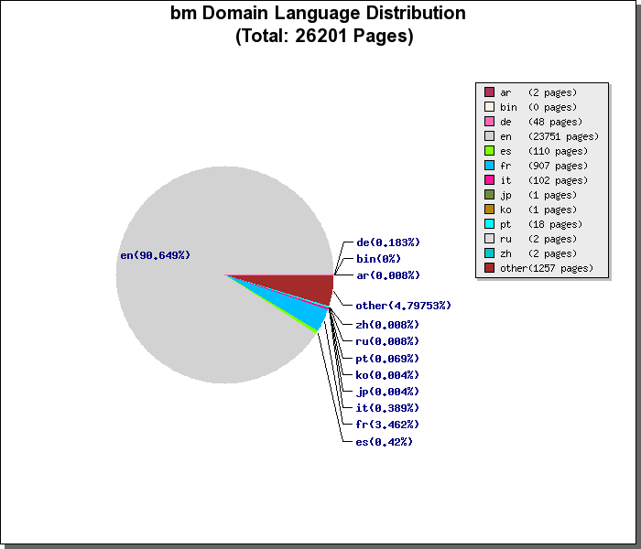Click the it(0.389%) callout label
The width and height of the screenshot is (641, 549).
tap(387, 408)
